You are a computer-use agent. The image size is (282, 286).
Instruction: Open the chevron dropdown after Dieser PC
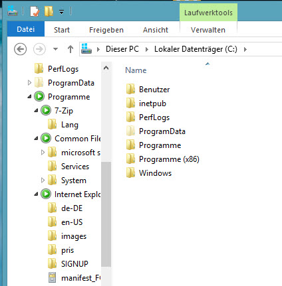click(147, 49)
